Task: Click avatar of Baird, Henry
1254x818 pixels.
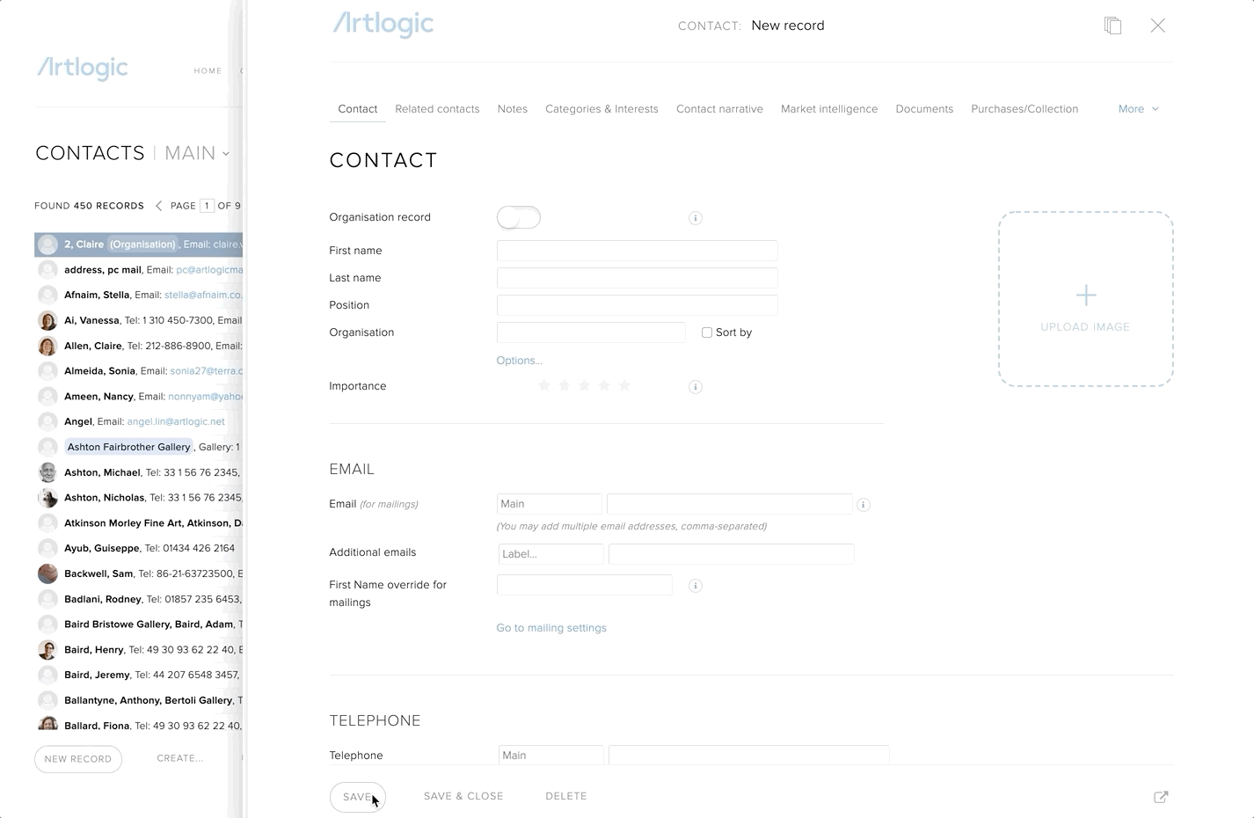Action: (48, 650)
